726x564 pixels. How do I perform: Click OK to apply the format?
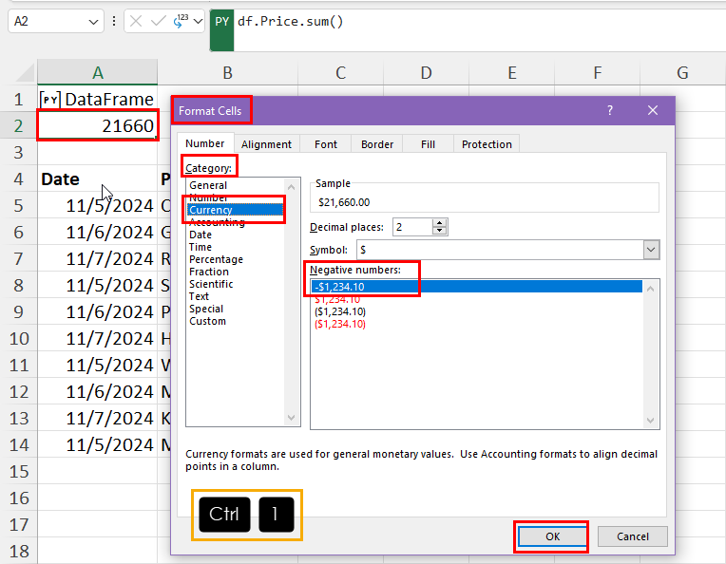pyautogui.click(x=552, y=536)
